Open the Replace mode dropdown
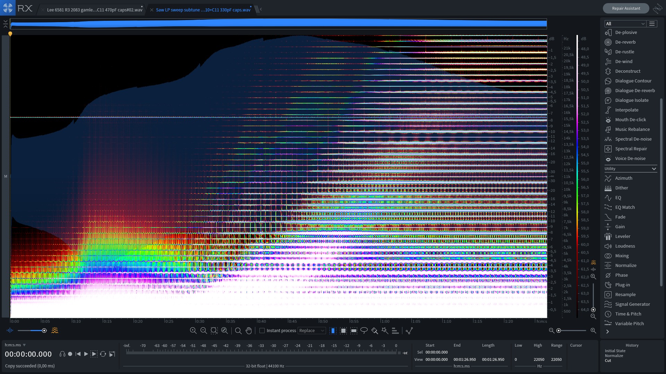This screenshot has width=666, height=374. pos(311,331)
